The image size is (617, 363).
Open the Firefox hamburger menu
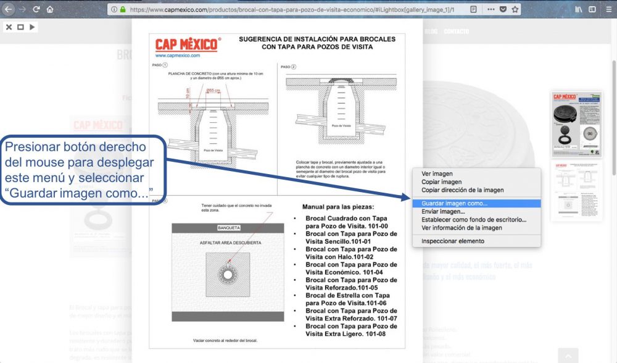(607, 9)
